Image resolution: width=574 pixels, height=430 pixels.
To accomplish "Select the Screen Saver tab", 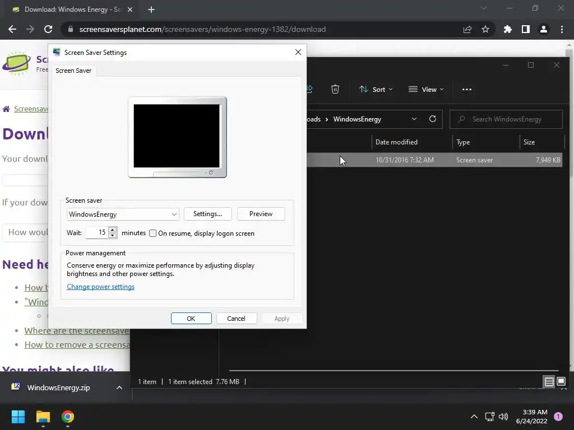I will tap(73, 71).
